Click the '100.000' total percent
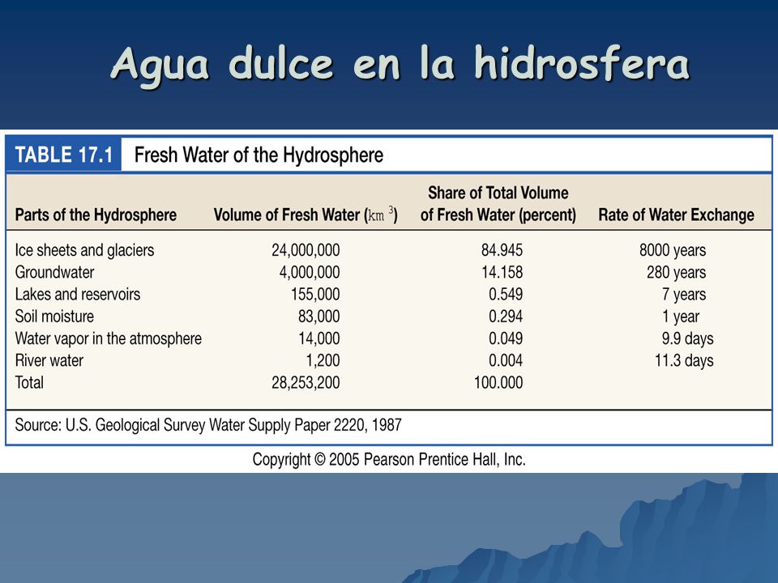 point(498,382)
